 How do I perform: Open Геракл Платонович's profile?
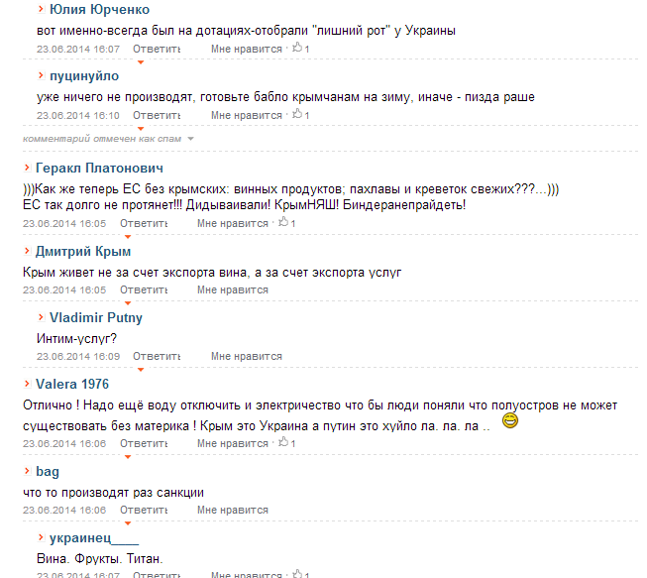[x=99, y=168]
